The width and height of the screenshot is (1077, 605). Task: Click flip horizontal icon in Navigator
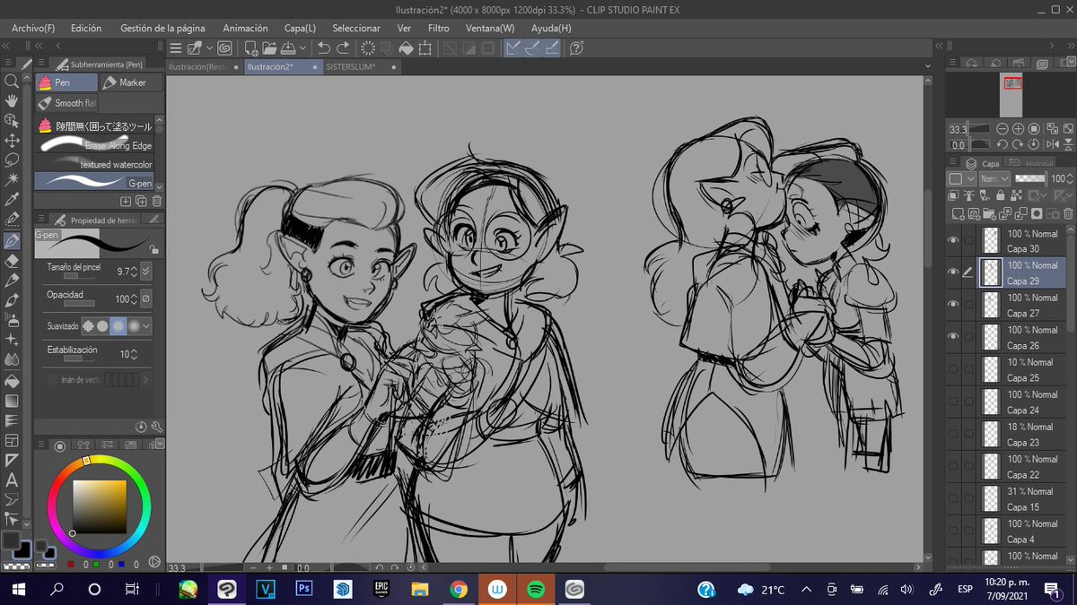[1052, 144]
